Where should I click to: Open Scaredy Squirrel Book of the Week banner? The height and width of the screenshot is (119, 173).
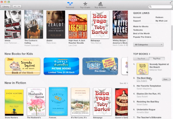[x=22, y=66]
